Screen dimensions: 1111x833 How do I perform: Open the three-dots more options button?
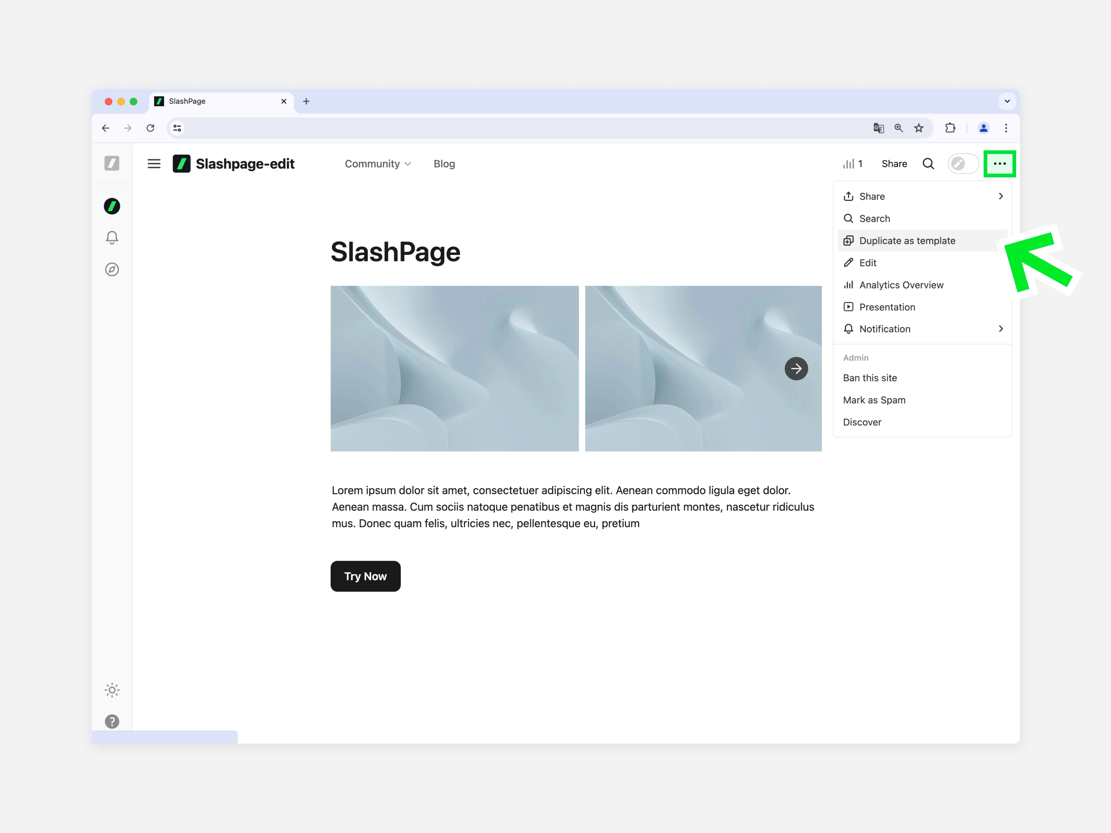click(x=1000, y=164)
